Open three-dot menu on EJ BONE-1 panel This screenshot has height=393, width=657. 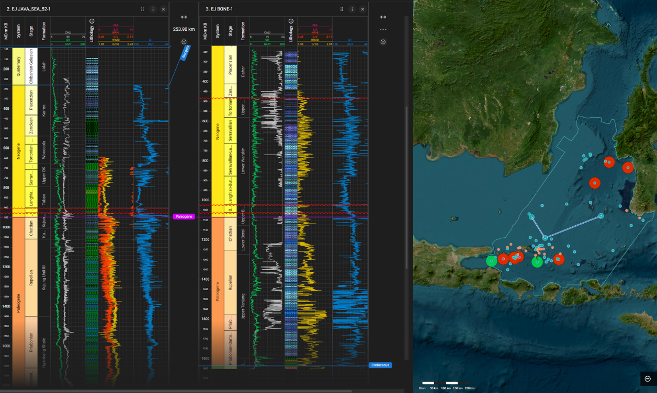[x=352, y=9]
